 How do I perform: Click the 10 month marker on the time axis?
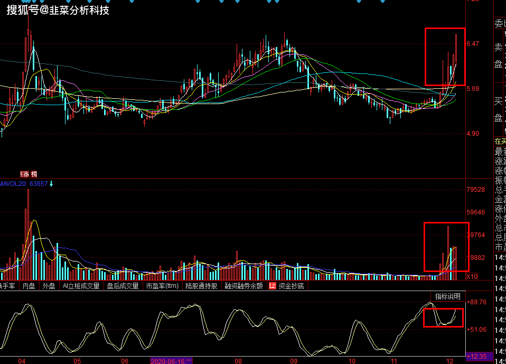[x=352, y=361]
